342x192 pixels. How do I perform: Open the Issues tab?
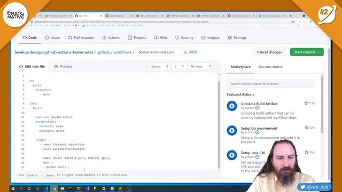point(52,38)
